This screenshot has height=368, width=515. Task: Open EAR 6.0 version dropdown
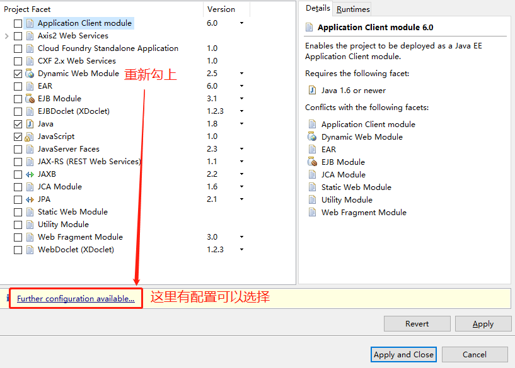point(241,86)
